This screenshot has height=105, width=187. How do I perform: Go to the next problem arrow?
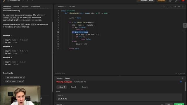(28, 1)
